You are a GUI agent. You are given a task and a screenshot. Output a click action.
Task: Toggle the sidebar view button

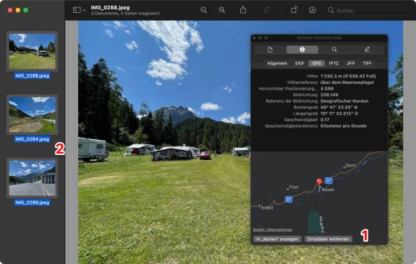(77, 10)
